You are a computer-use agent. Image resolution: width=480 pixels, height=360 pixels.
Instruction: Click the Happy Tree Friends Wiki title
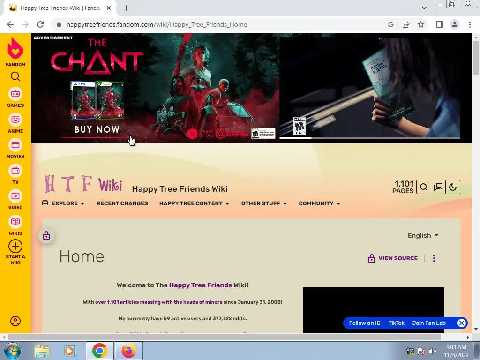(180, 189)
